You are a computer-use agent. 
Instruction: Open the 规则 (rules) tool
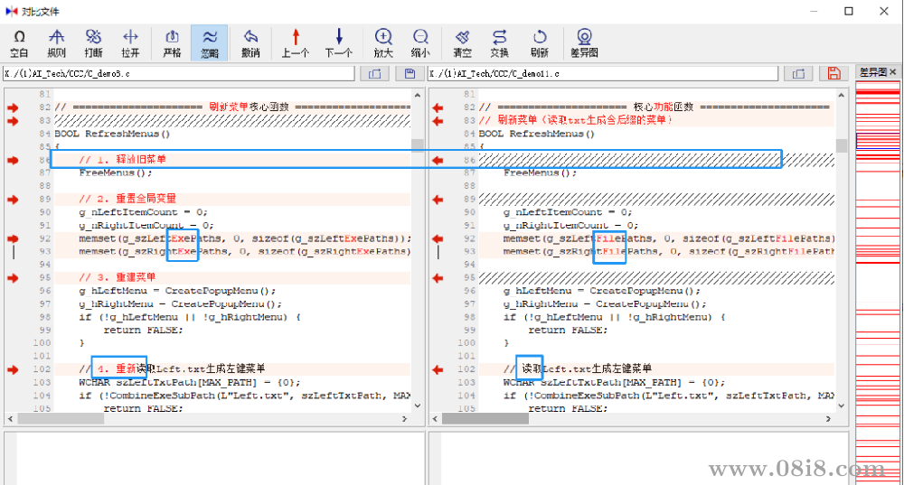[56, 42]
